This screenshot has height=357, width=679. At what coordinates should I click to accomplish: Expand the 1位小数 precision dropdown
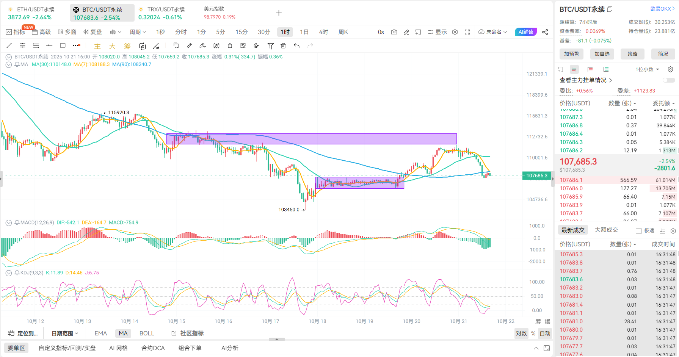(647, 69)
